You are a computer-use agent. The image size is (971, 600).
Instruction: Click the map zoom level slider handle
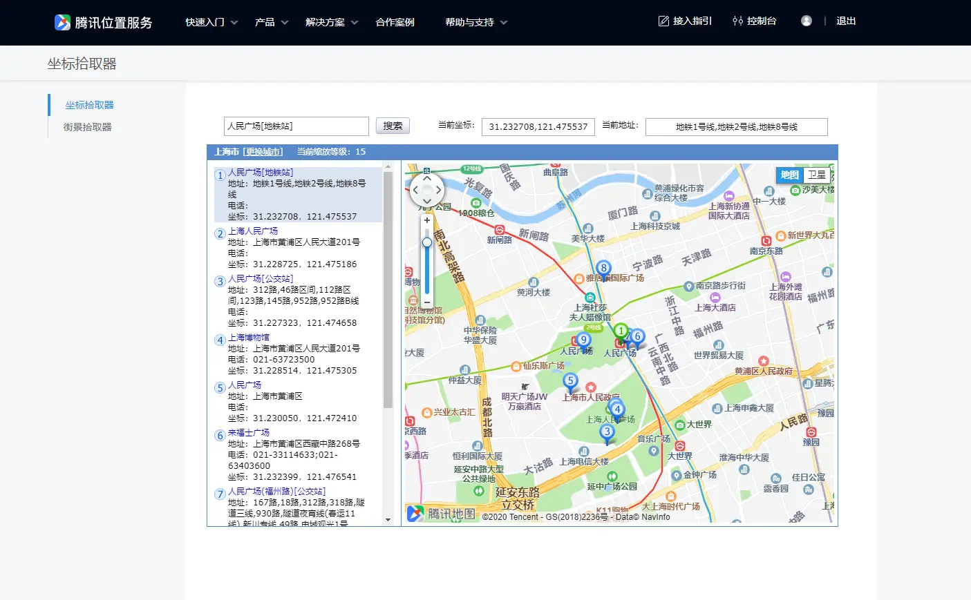(x=427, y=242)
